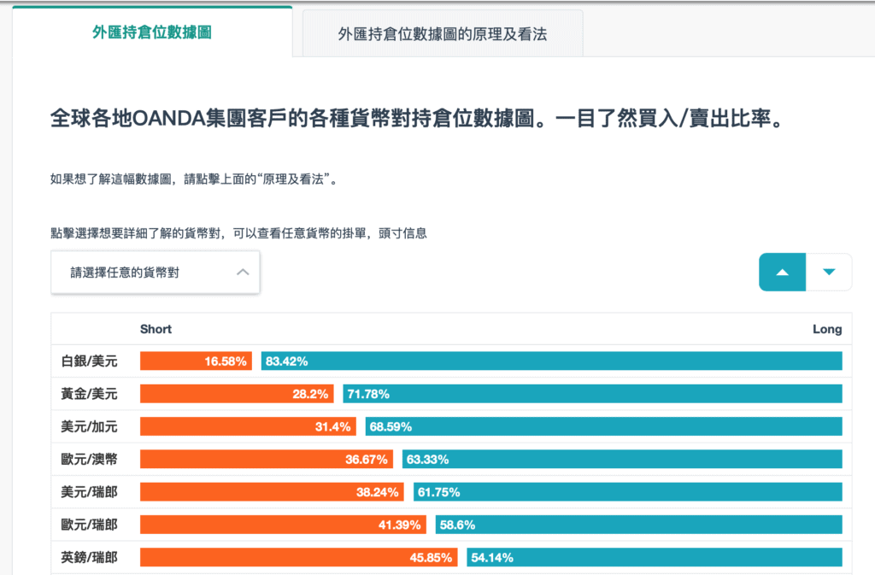Click the 41.39% short bar
This screenshot has width=875, height=575.
(283, 525)
